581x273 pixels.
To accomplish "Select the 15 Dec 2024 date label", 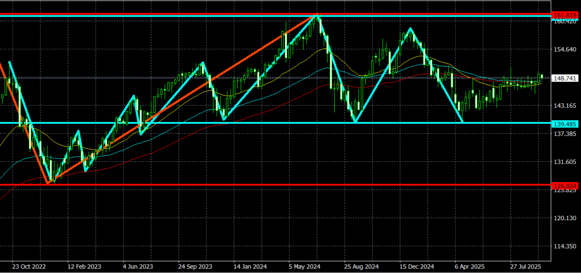I will click(x=417, y=266).
